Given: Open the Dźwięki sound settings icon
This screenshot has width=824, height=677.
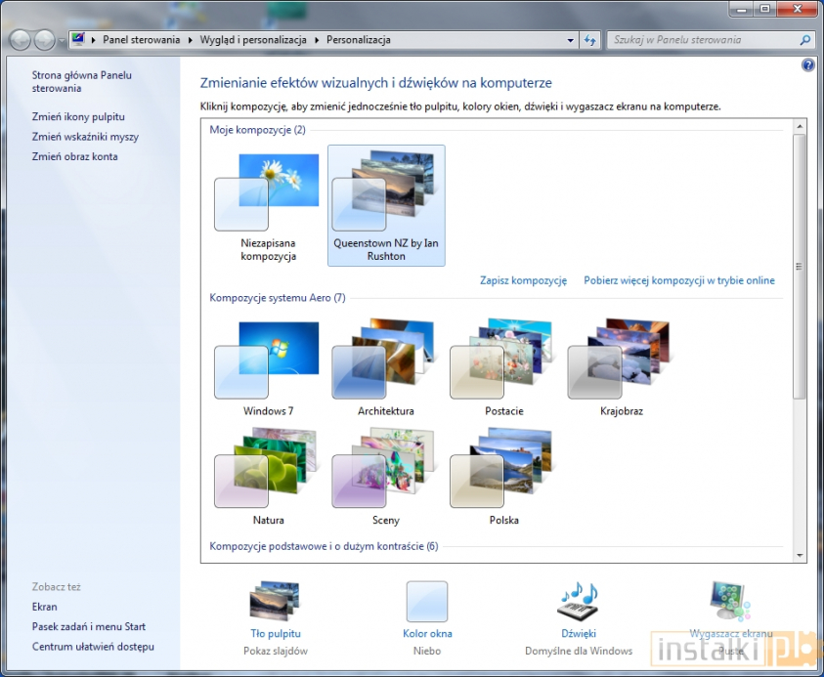Looking at the screenshot, I should click(578, 601).
